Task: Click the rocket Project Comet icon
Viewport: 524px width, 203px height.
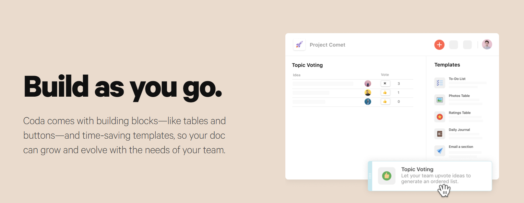Action: tap(299, 45)
